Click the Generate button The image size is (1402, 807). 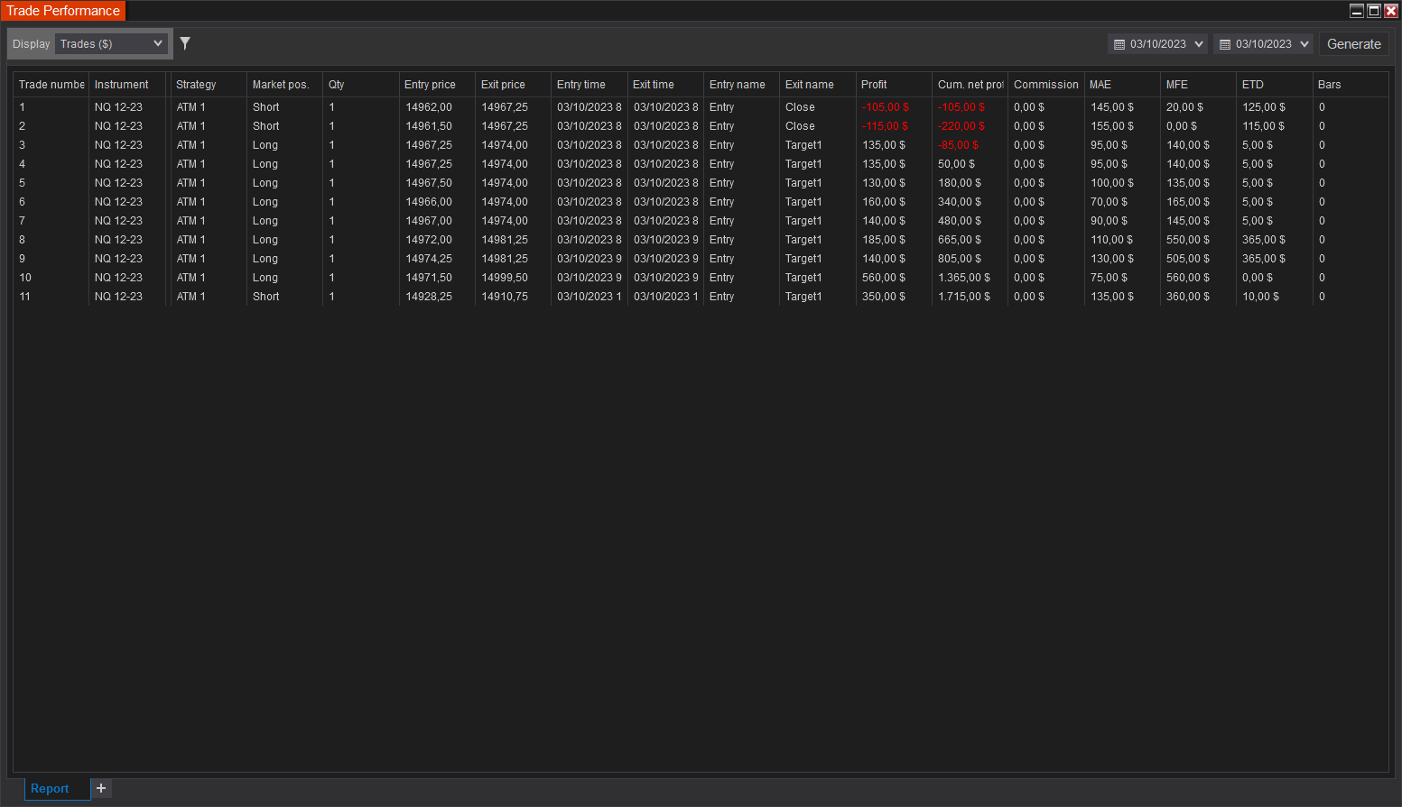click(x=1353, y=44)
